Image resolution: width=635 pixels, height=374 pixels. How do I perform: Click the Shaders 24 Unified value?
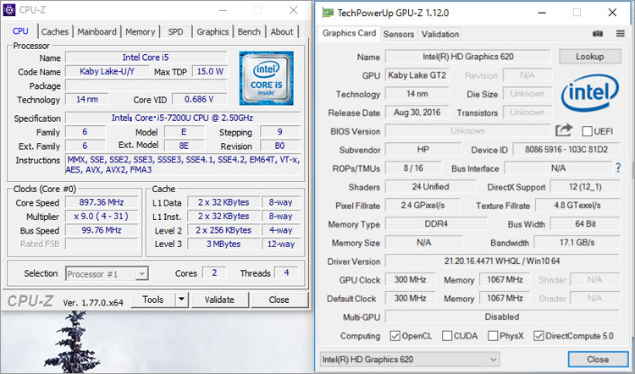[x=430, y=187]
